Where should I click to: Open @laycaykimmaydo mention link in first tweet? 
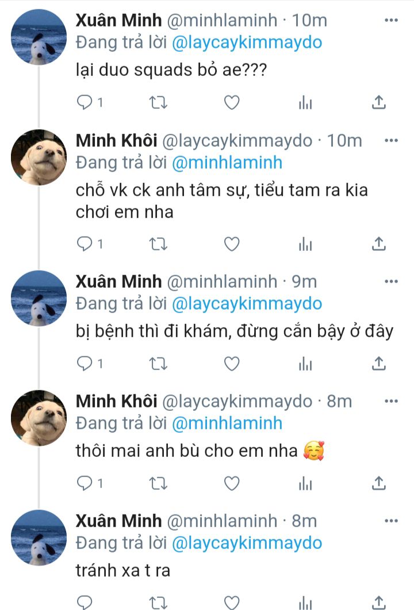247,42
